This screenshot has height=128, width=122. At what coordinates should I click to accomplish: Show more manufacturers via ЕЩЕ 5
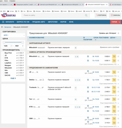13,78
